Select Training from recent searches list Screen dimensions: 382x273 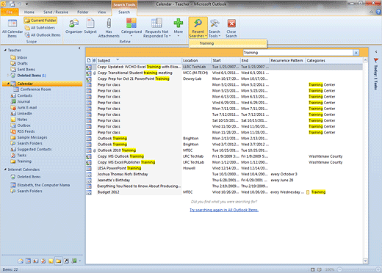click(228, 43)
